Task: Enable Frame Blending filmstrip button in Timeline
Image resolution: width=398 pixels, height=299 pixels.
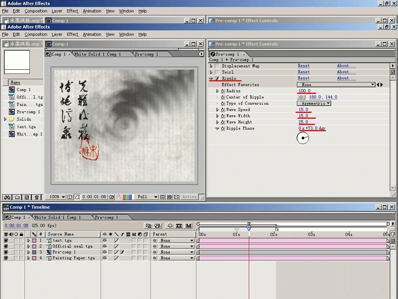Action: pyautogui.click(x=179, y=225)
